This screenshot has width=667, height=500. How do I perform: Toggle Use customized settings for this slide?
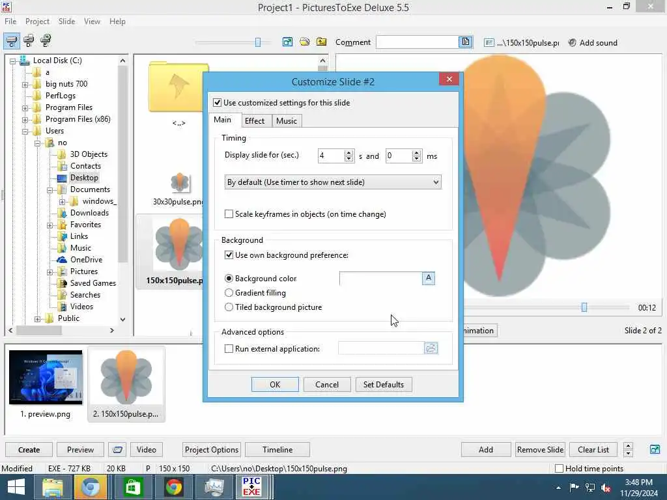tap(218, 102)
